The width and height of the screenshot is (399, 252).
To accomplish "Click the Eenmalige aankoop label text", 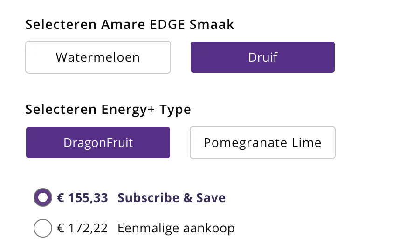I will coord(176,228).
